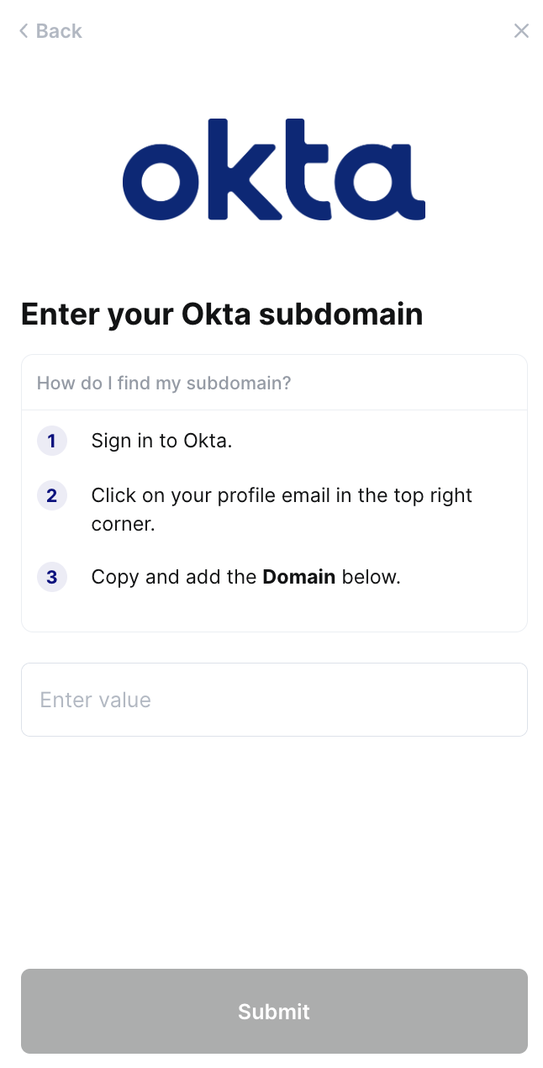The image size is (543, 1068).
Task: Go back using the Back link text
Action: tap(59, 31)
